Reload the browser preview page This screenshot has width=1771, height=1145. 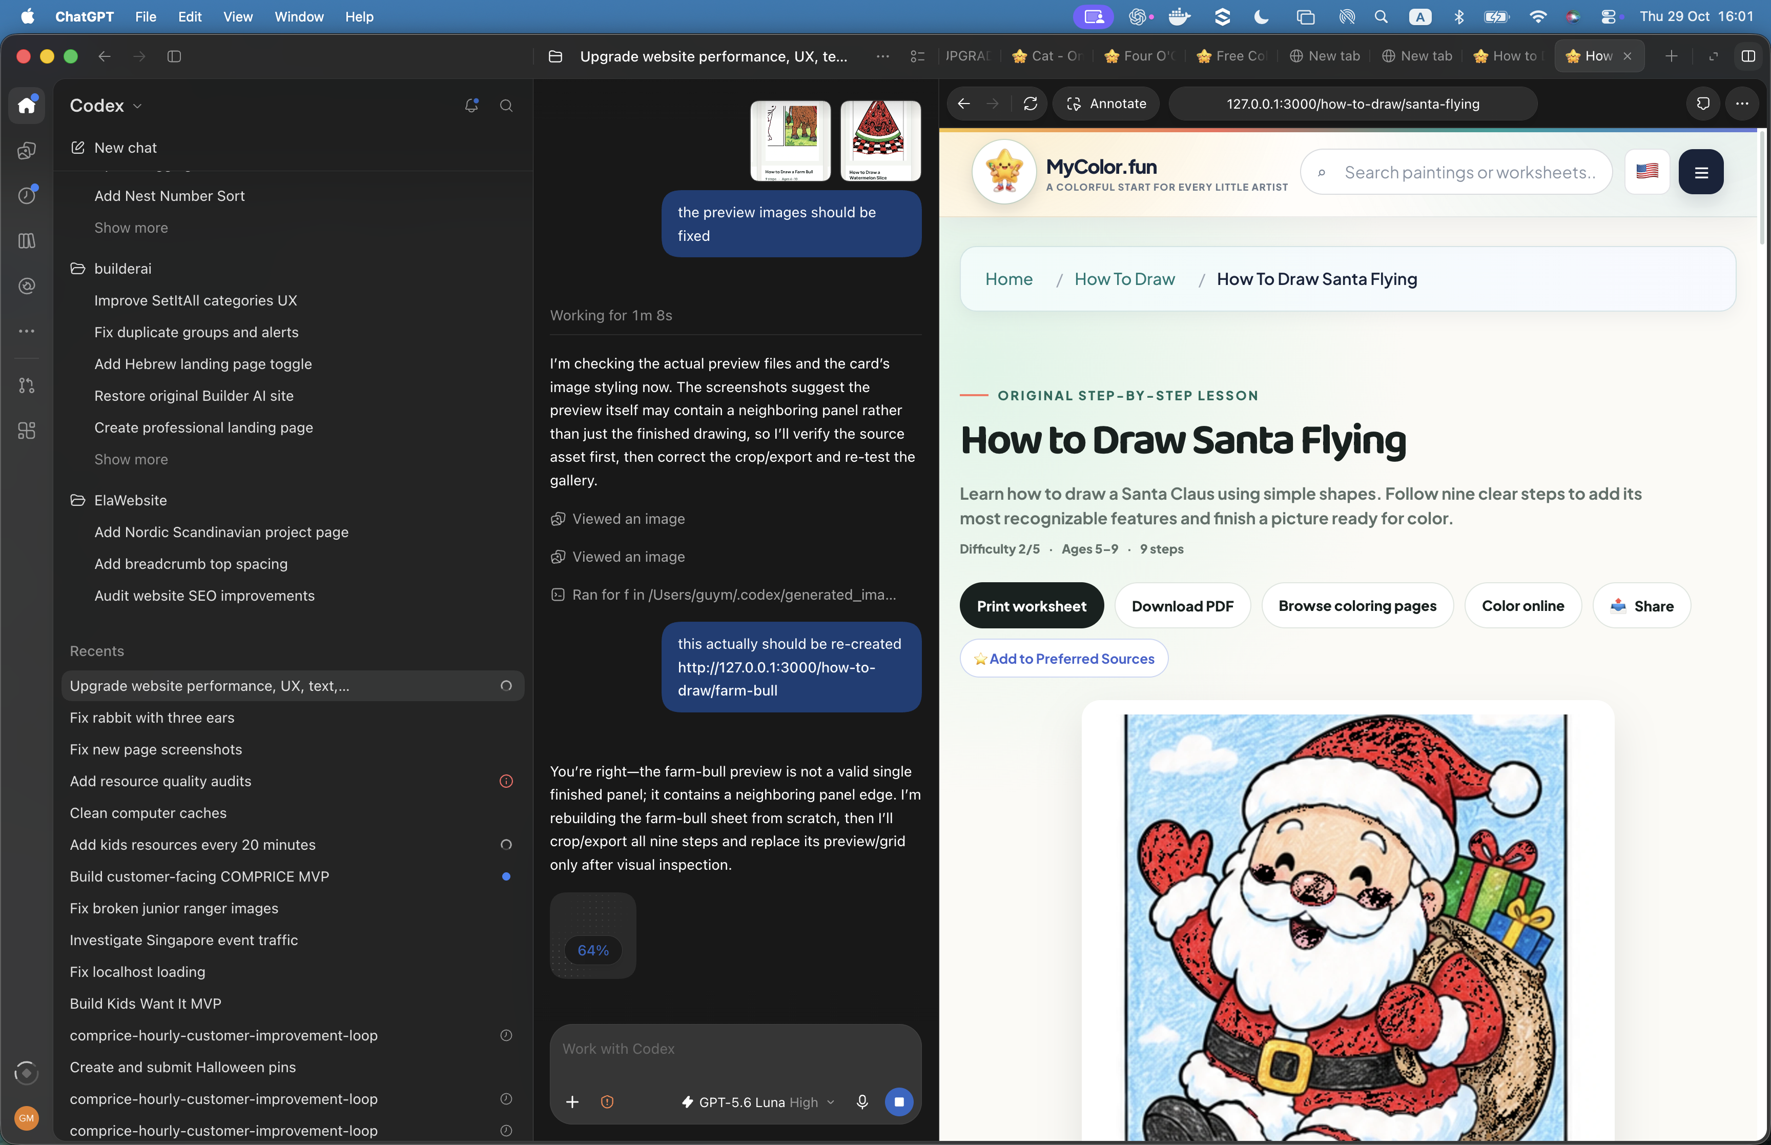point(1030,104)
